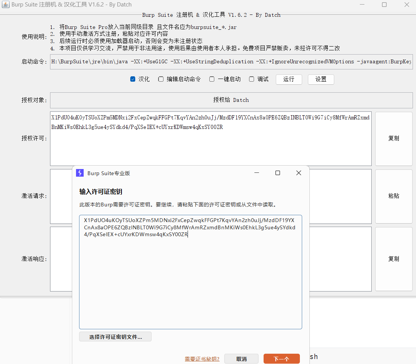Click the 授权给 Datch button
The height and width of the screenshot is (364, 416).
(231, 100)
